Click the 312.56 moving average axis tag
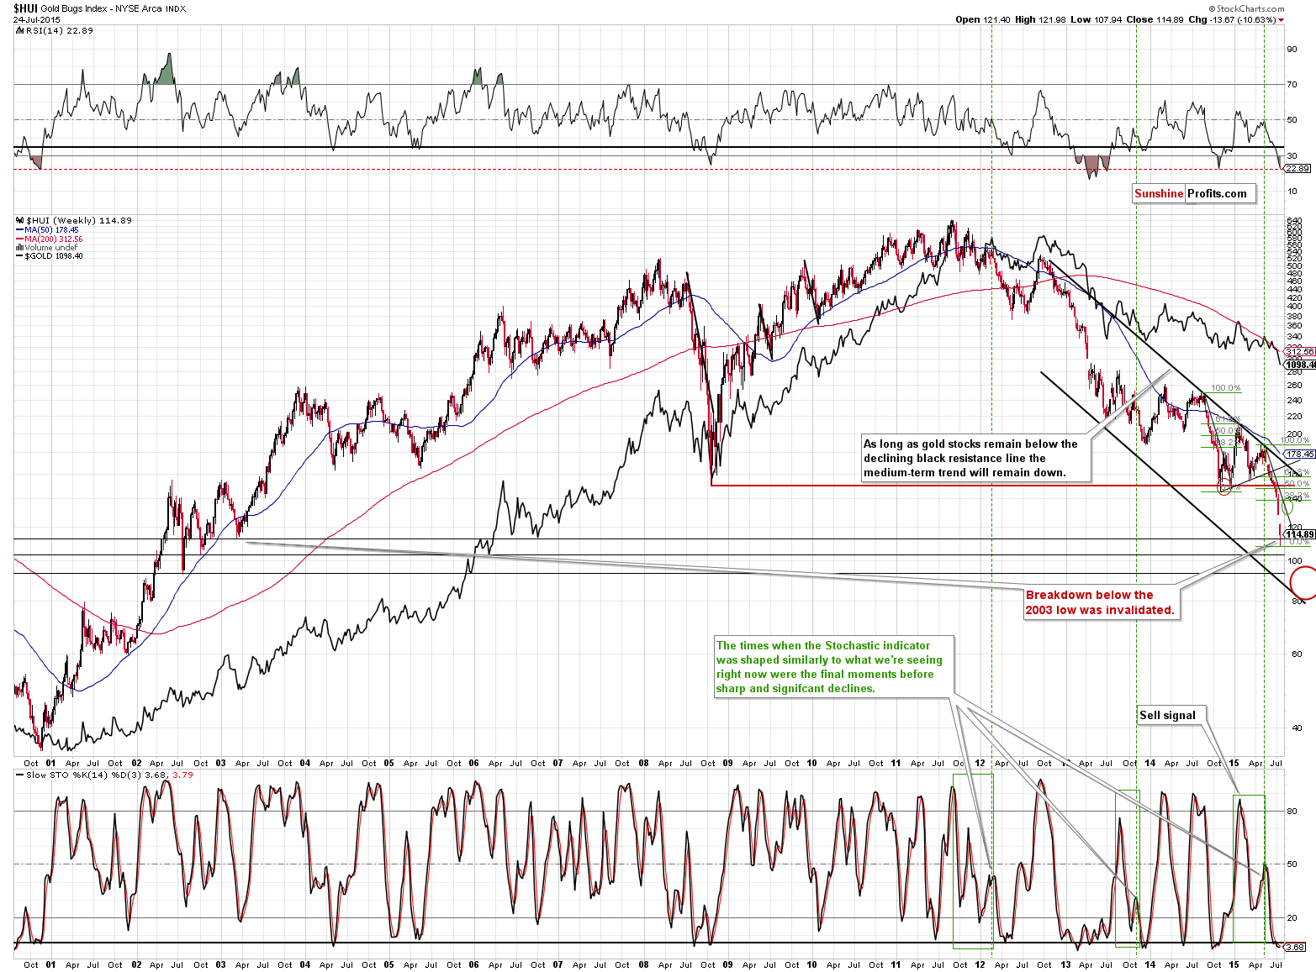 click(x=1300, y=352)
